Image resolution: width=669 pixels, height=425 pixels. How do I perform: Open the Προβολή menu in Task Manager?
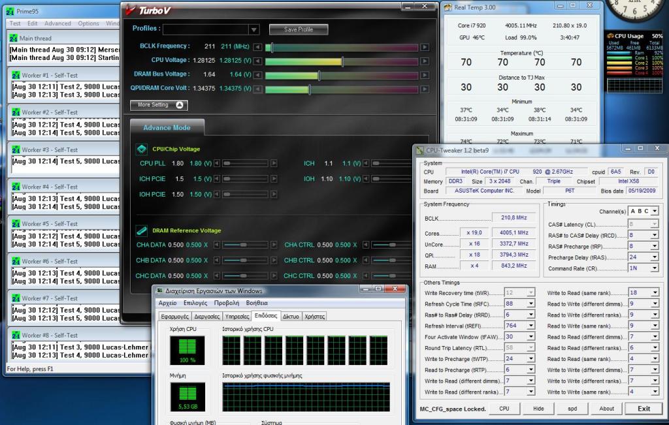pyautogui.click(x=227, y=303)
